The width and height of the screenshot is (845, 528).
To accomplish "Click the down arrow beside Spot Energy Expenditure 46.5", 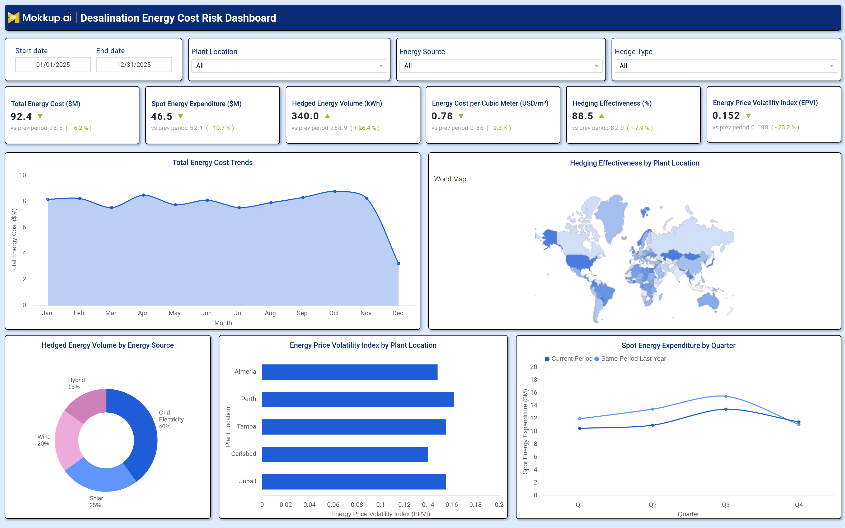I will pos(181,116).
